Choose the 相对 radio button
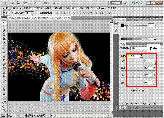 [131, 90]
